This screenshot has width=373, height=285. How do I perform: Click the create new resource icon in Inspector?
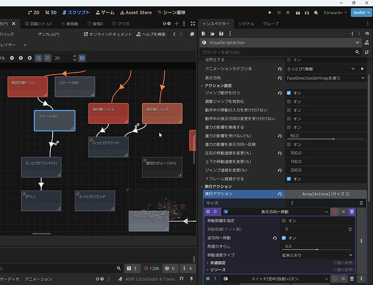[203, 34]
